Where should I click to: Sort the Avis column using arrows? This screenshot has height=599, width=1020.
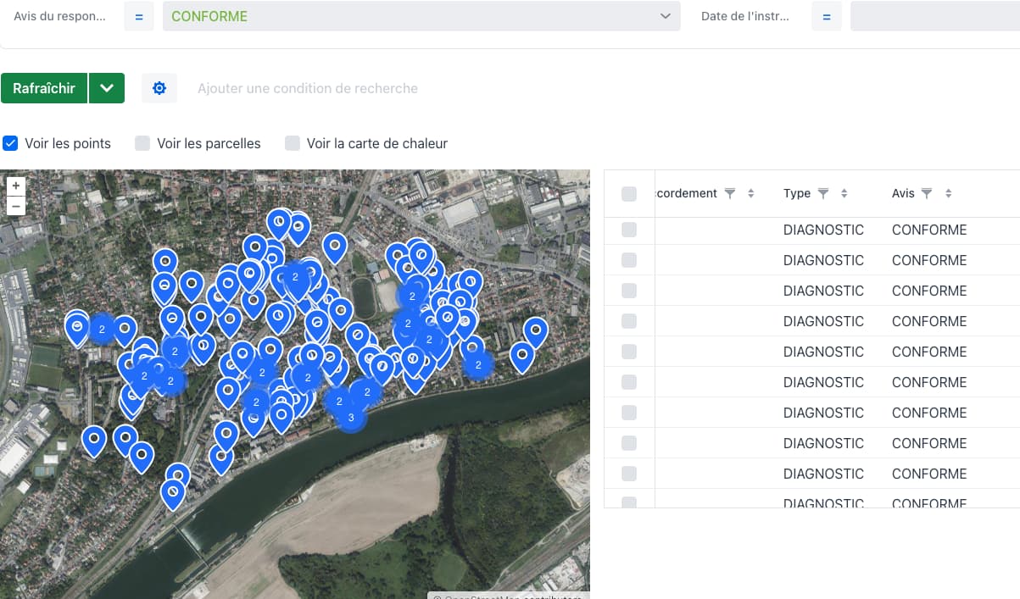pos(948,194)
